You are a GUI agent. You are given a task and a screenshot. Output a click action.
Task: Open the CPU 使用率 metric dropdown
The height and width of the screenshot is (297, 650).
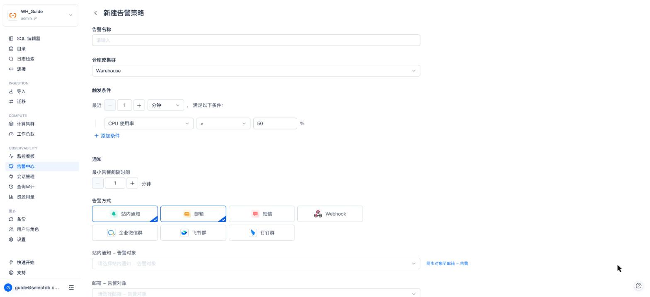point(149,123)
